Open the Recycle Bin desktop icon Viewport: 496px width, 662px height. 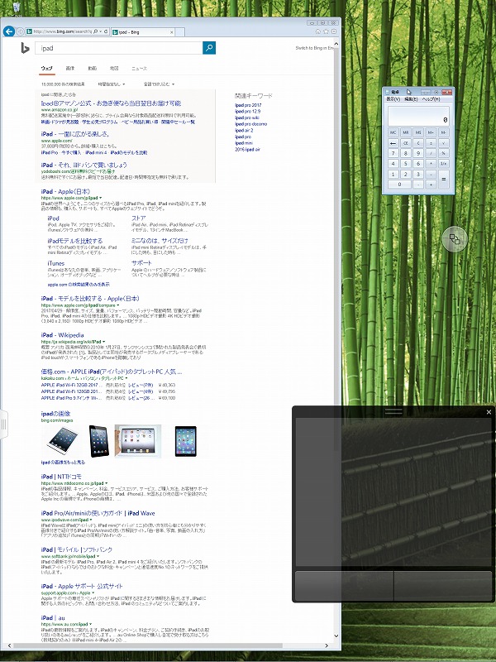click(17, 7)
